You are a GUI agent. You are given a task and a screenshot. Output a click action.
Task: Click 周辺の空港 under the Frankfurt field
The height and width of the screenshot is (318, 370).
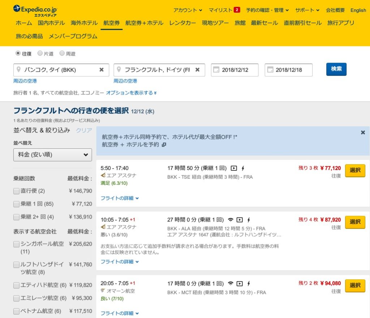tap(125, 81)
